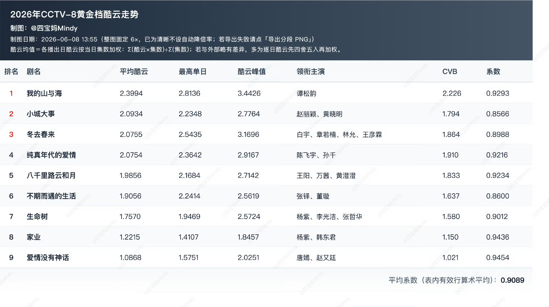This screenshot has height=307, width=549.
Task: Click CVB value 1.910
Action: [450, 155]
